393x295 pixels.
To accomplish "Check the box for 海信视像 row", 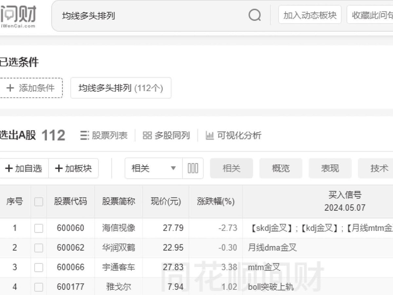I will tap(39, 228).
